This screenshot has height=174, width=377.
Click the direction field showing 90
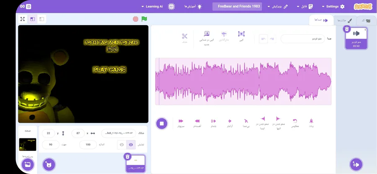pyautogui.click(x=51, y=145)
